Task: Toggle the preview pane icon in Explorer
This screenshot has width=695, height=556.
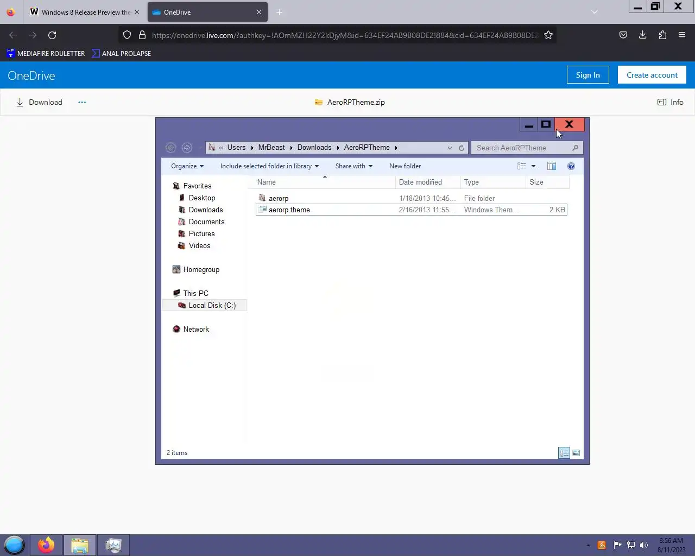Action: (x=552, y=166)
